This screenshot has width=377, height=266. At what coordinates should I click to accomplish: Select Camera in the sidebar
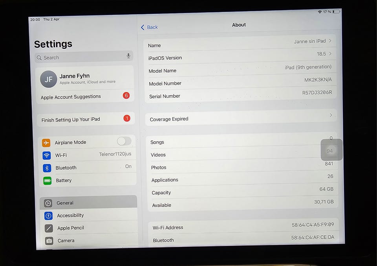90,240
